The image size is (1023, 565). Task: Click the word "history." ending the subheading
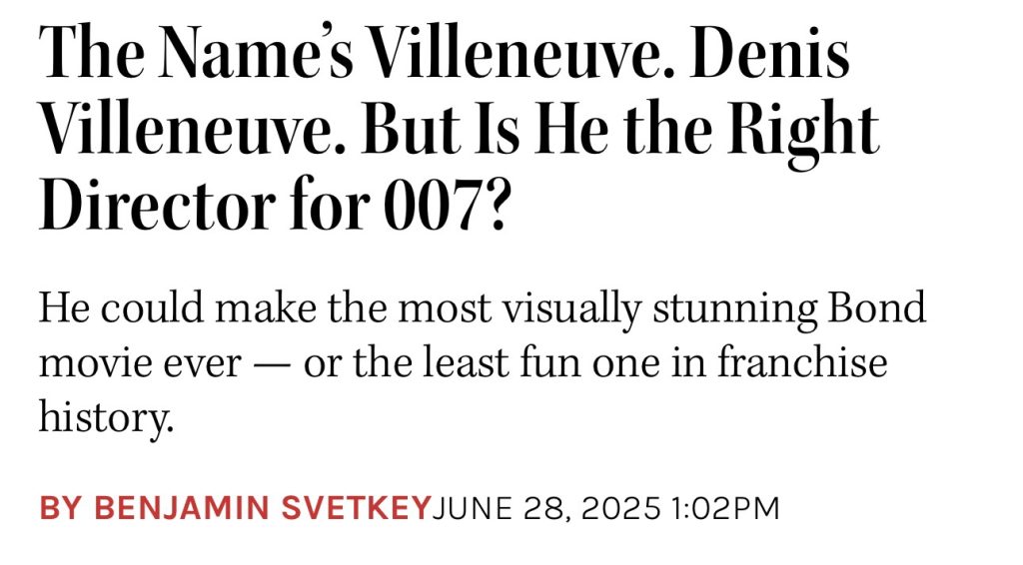(x=106, y=414)
